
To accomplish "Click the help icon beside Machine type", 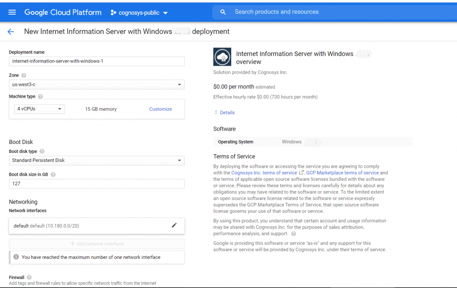I will coord(40,97).
